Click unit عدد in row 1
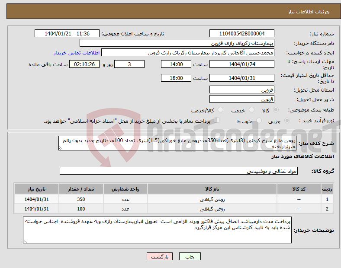The height and width of the screenshot is (268, 341). point(125,199)
